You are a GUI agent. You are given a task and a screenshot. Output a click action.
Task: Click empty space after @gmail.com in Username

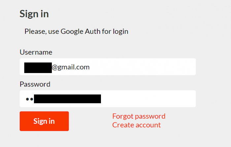pos(142,67)
